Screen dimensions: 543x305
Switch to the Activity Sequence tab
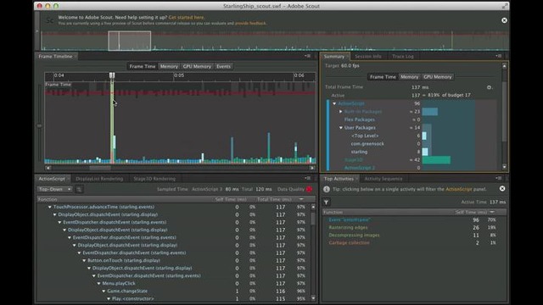[383, 179]
